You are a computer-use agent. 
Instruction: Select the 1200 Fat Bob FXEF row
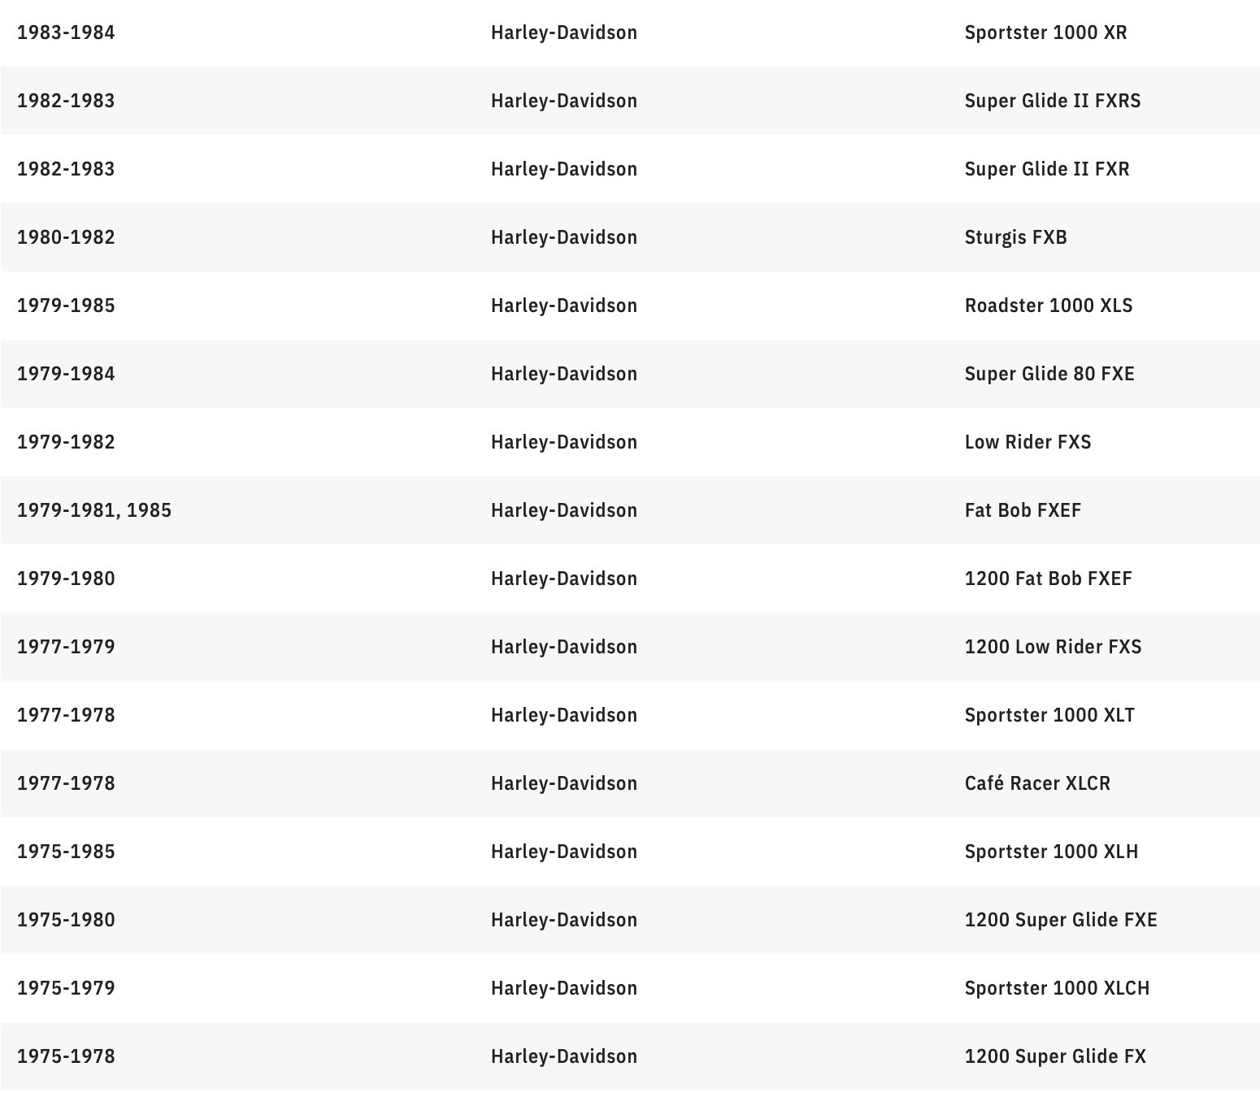630,579
